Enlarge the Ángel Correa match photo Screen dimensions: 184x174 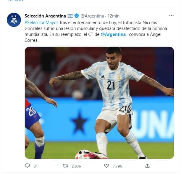[99, 103]
